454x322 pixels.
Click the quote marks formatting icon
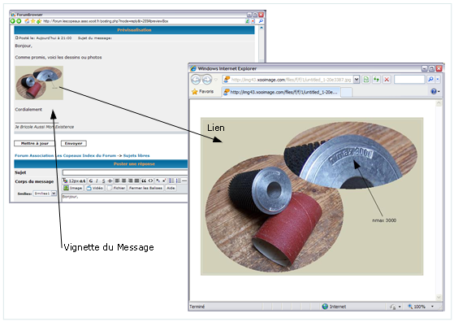click(x=144, y=181)
